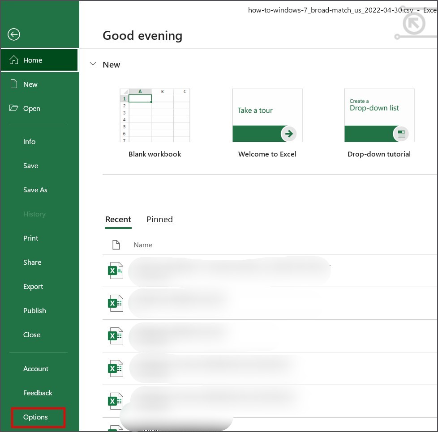Click the New blank page icon
This screenshot has width=438, height=432.
coord(14,84)
